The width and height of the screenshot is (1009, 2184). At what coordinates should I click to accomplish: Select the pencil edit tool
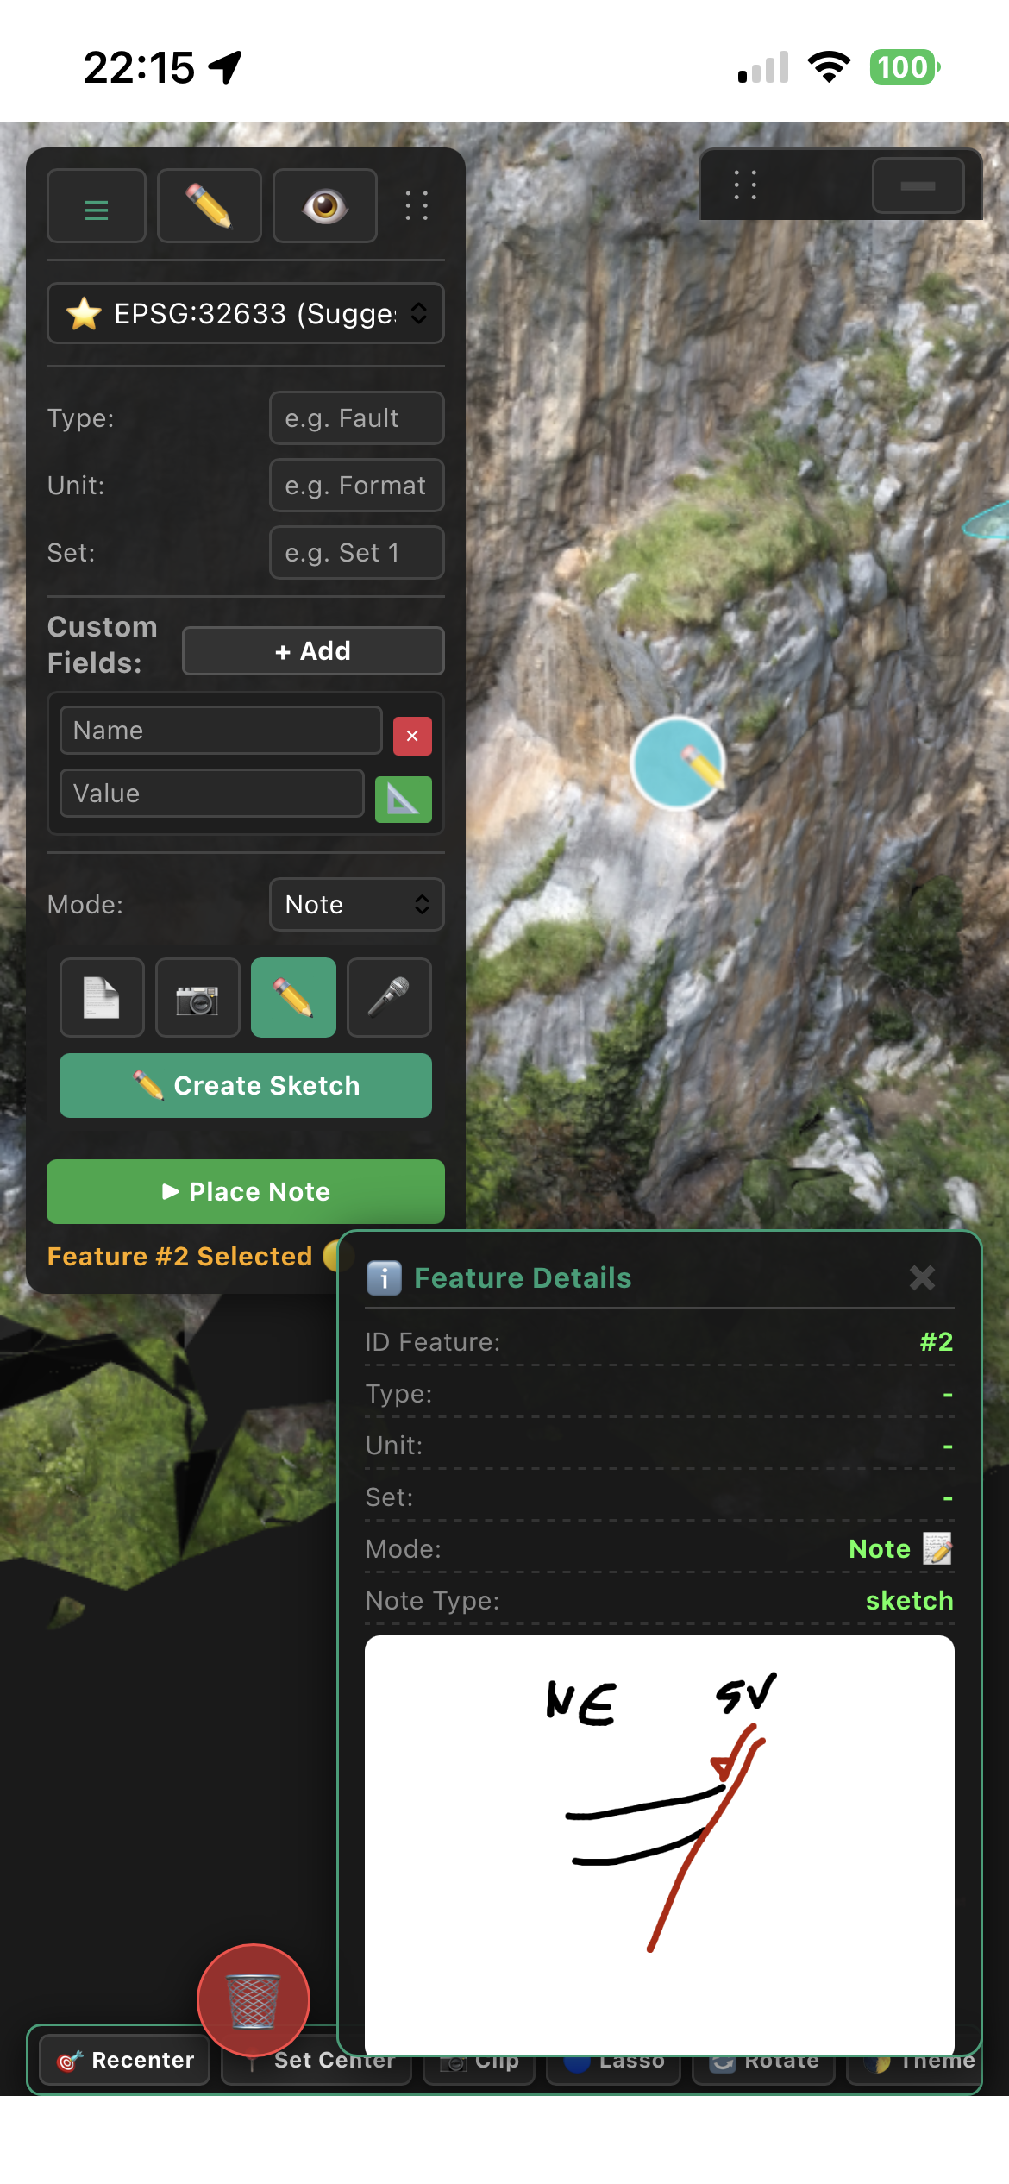(210, 207)
